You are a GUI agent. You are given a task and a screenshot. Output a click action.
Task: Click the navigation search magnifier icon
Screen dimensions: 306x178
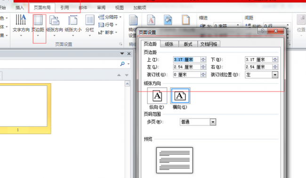pyautogui.click(x=122, y=64)
